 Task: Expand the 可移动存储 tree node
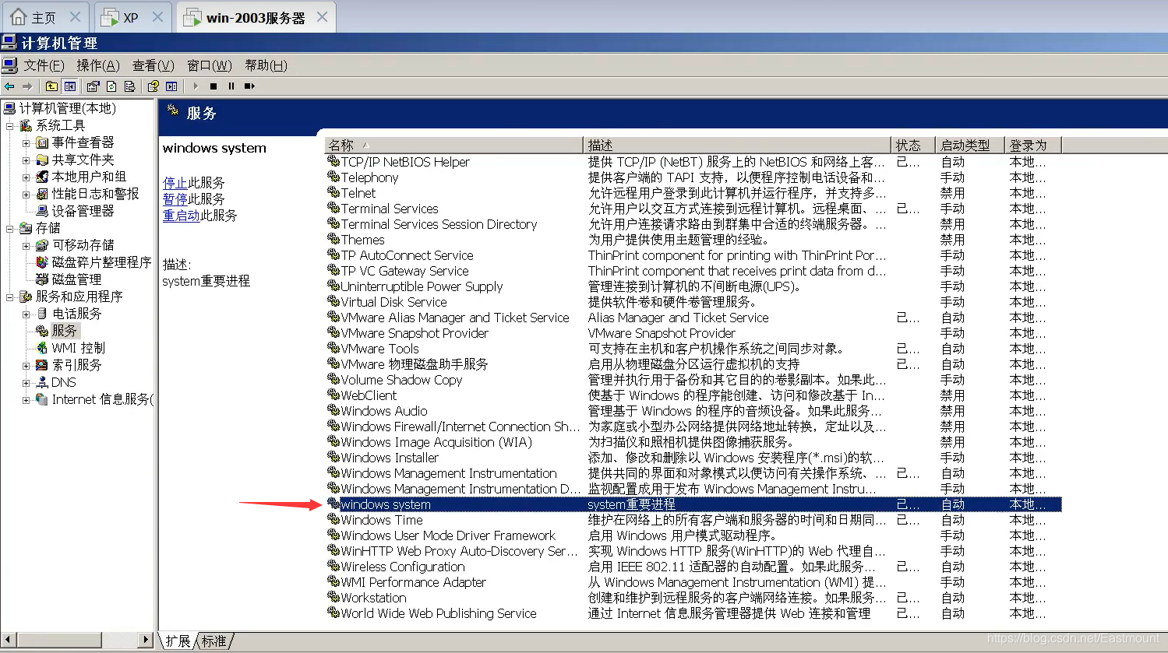tap(26, 245)
